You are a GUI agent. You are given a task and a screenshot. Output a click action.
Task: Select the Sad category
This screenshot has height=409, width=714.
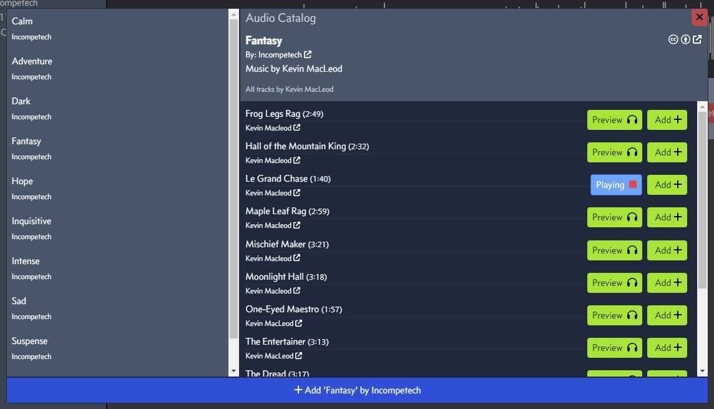click(117, 309)
